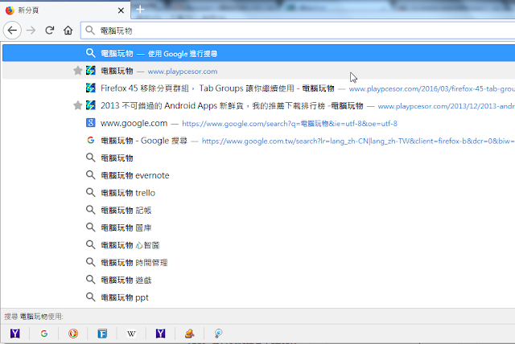The height and width of the screenshot is (344, 515).
Task: Select 電腦玩物 evernote search suggestion
Action: coord(258,175)
